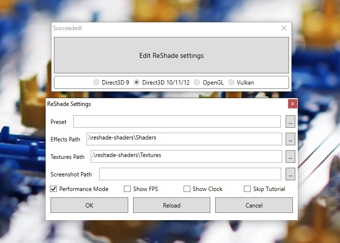Browse for a Preset file
Image resolution: width=340 pixels, height=243 pixels.
point(290,121)
